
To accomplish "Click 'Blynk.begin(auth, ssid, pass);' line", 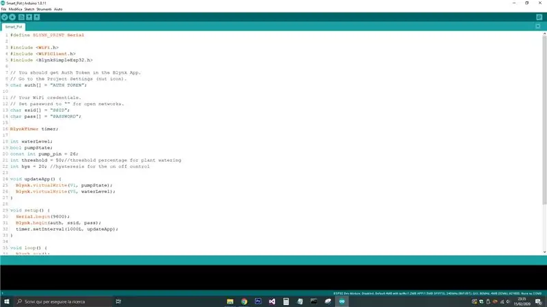I will coord(58,223).
